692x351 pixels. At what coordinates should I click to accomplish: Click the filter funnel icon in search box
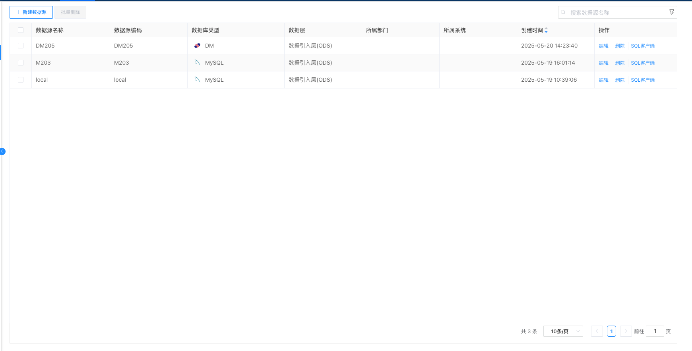(x=671, y=12)
